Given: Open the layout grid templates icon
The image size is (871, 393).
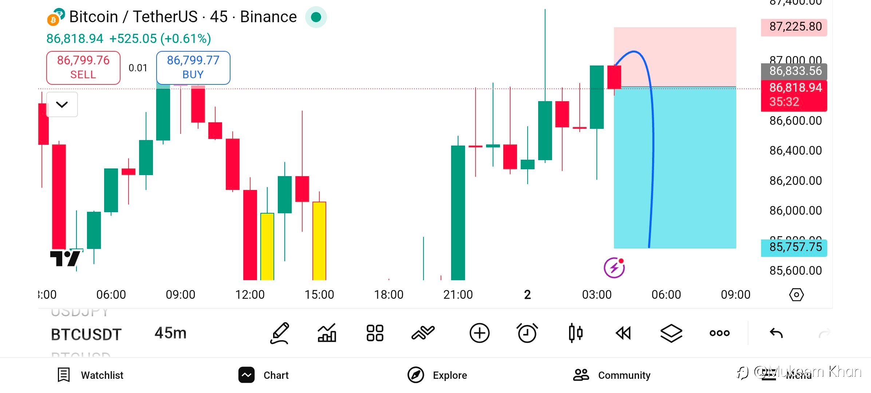Looking at the screenshot, I should [375, 333].
